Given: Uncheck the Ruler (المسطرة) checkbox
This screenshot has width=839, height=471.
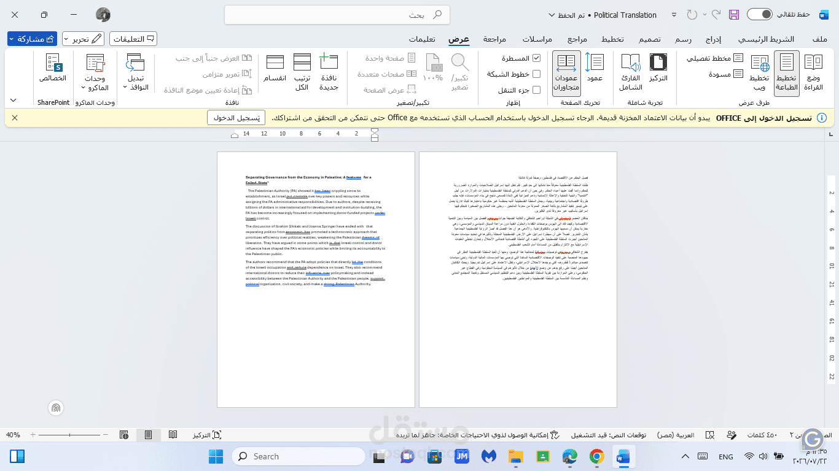Looking at the screenshot, I should point(536,58).
